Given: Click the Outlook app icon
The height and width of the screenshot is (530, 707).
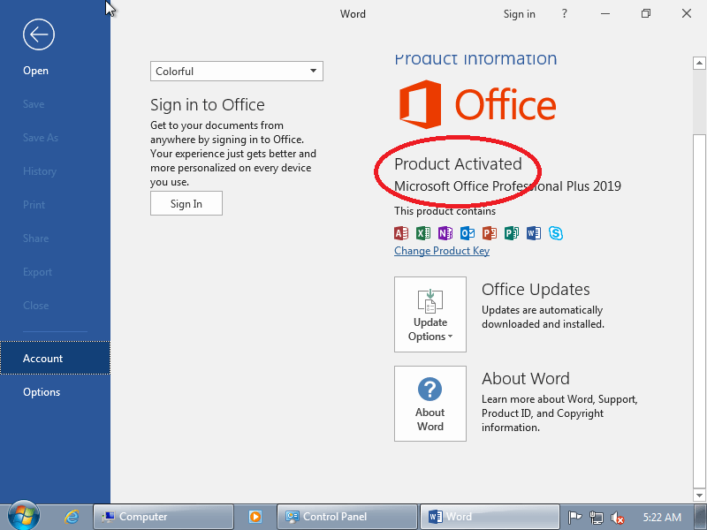Looking at the screenshot, I should click(x=468, y=233).
